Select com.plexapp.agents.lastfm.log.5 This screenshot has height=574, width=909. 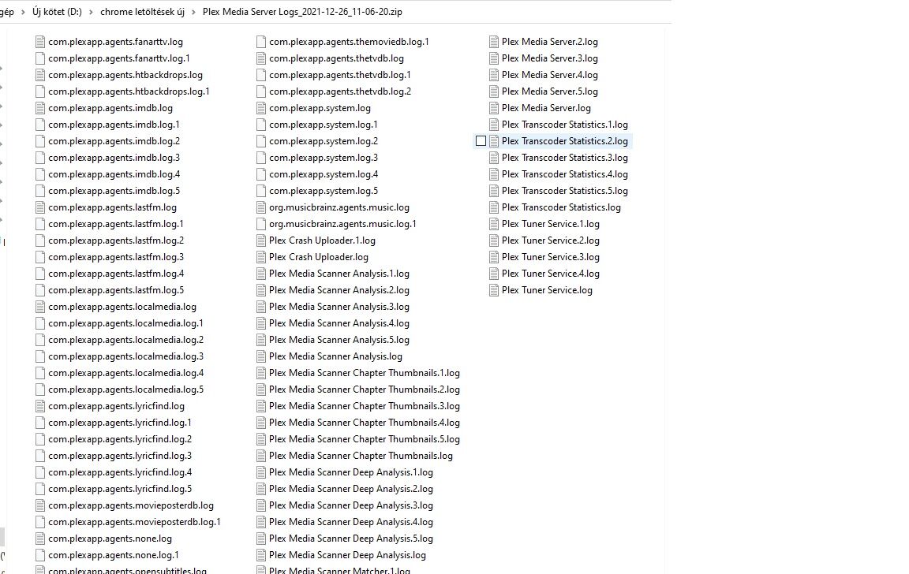point(116,290)
